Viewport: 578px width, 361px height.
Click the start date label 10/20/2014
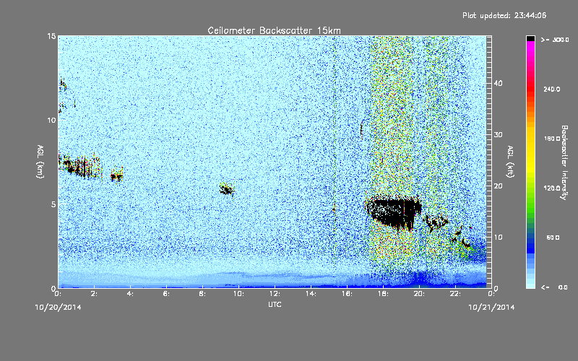point(58,308)
